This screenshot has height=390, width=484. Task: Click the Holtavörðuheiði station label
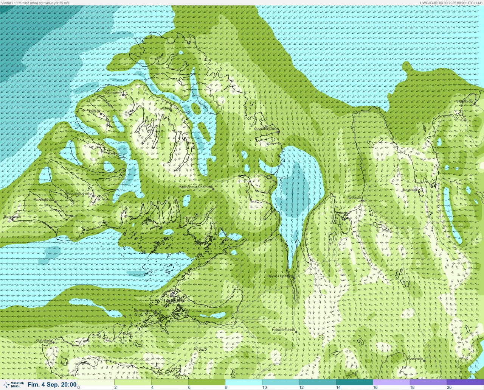pos(283,330)
